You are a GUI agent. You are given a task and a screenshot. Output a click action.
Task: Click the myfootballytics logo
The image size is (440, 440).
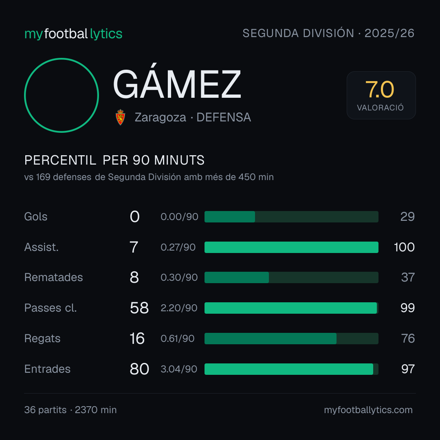click(x=73, y=34)
